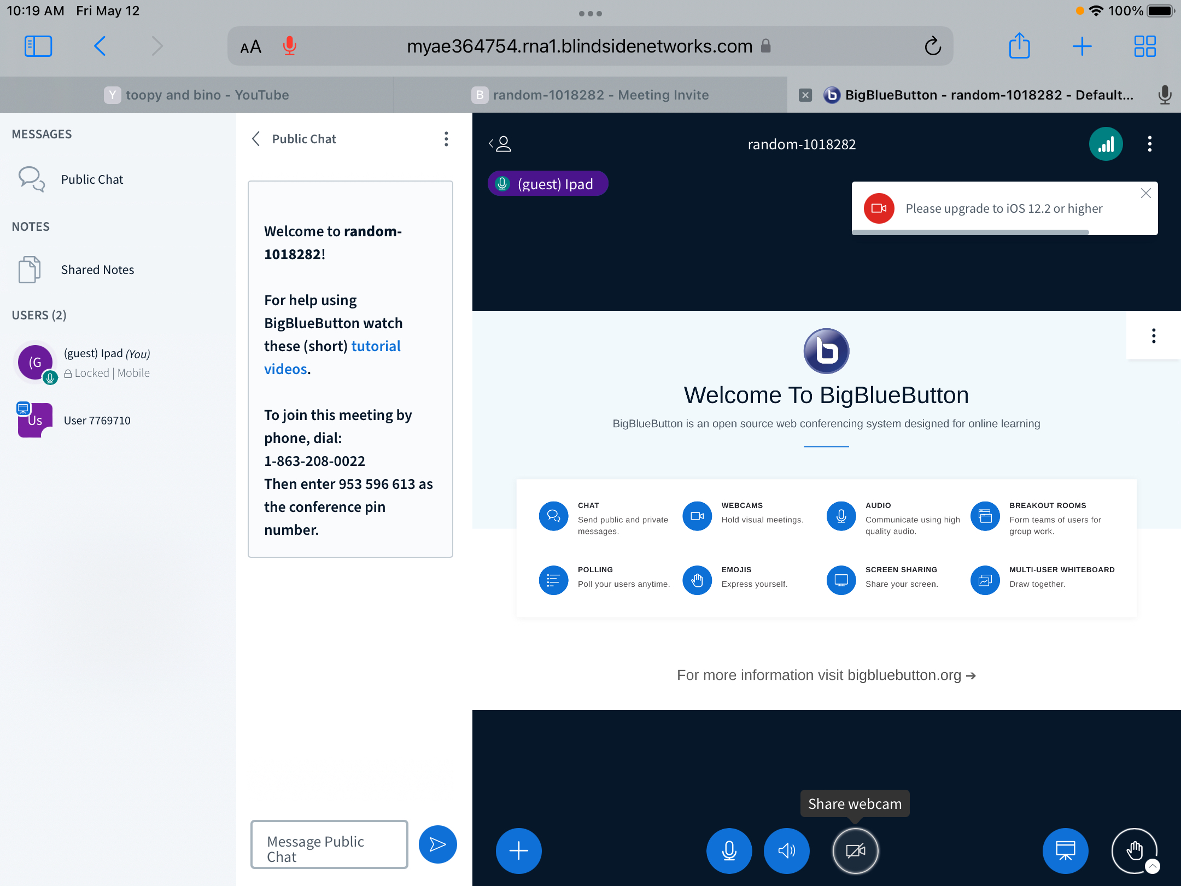Switch to the toopy and bino YouTube tab
This screenshot has width=1181, height=886.
coord(208,95)
